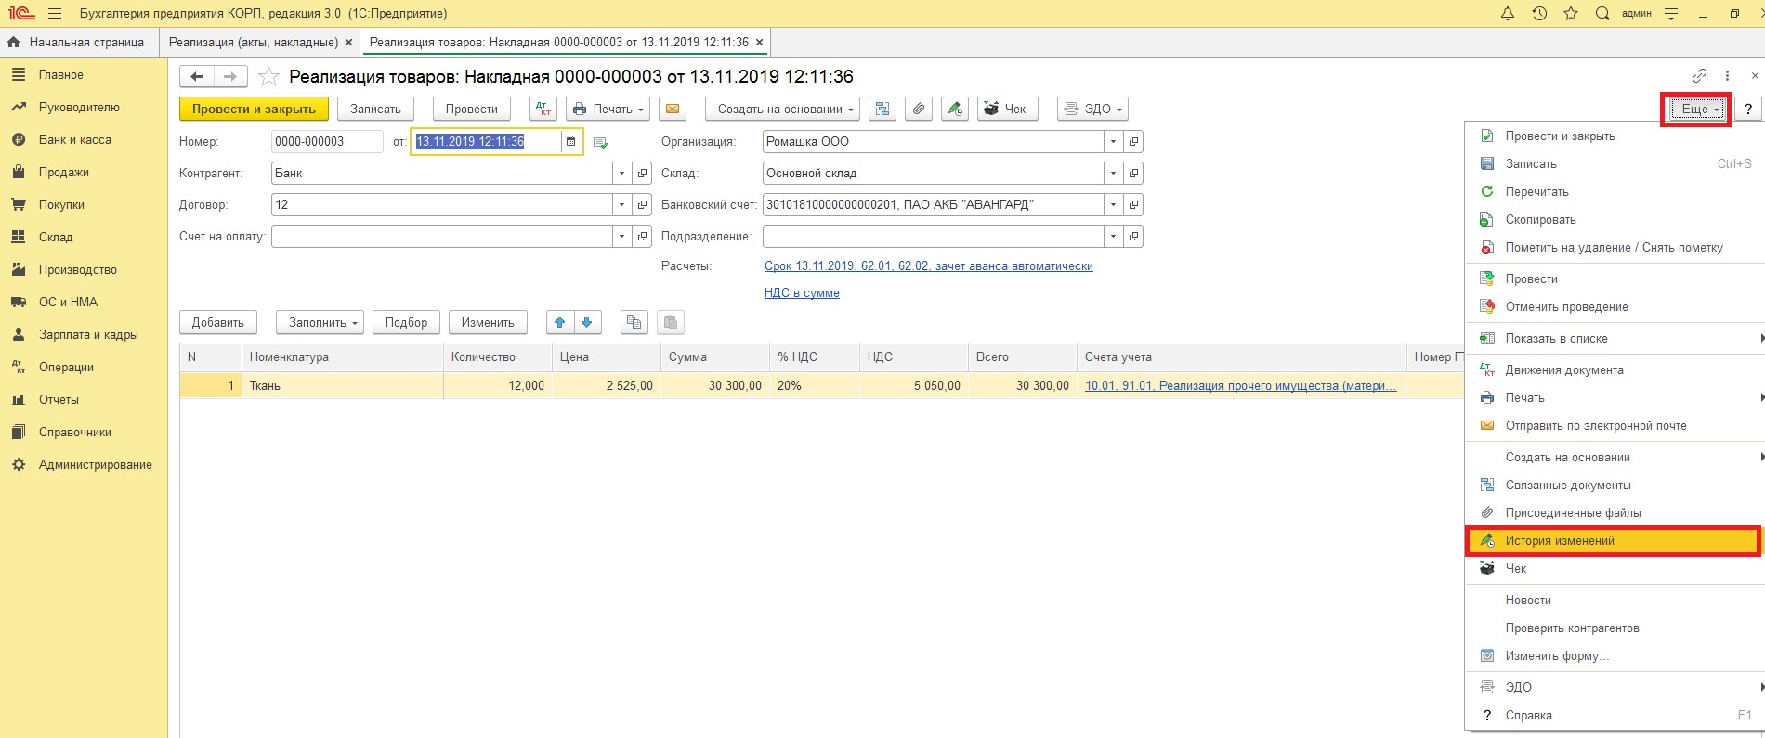Open the history clock icon in title bar
The width and height of the screenshot is (1765, 738).
(1539, 14)
